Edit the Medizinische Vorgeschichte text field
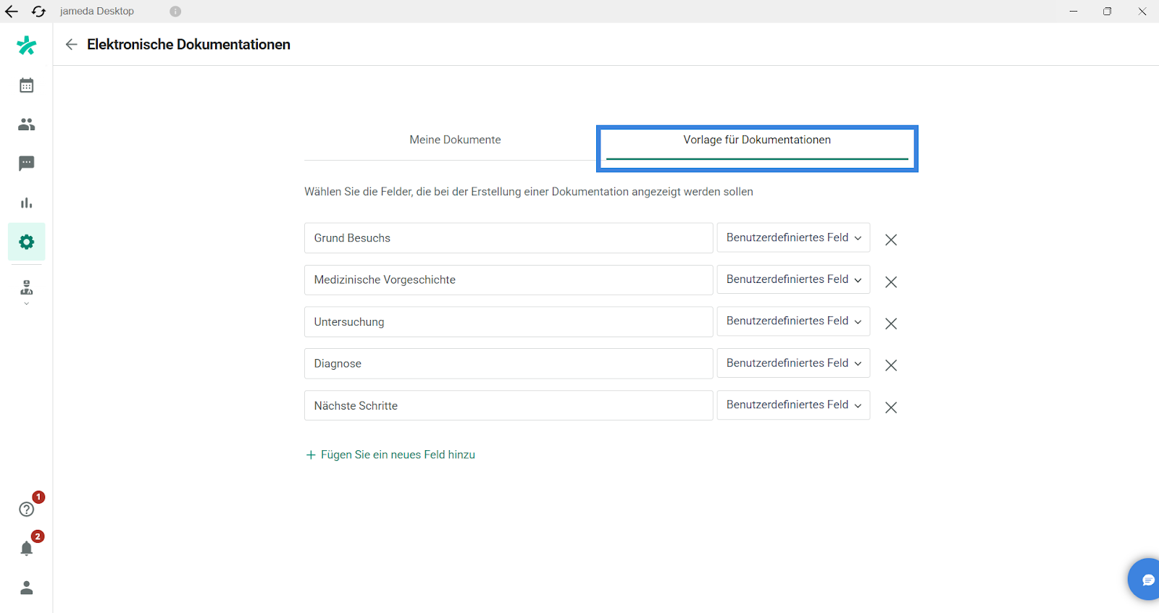Image resolution: width=1159 pixels, height=613 pixels. (509, 280)
